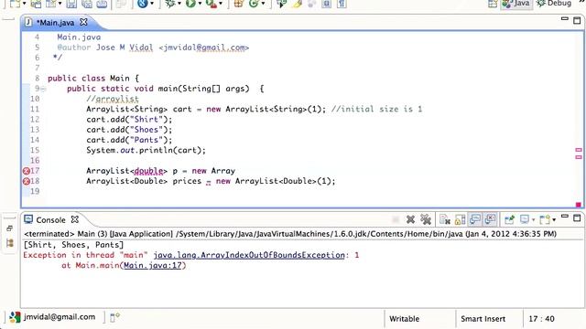Minimize the Console view panel
Image resolution: width=586 pixels, height=329 pixels.
point(565,217)
